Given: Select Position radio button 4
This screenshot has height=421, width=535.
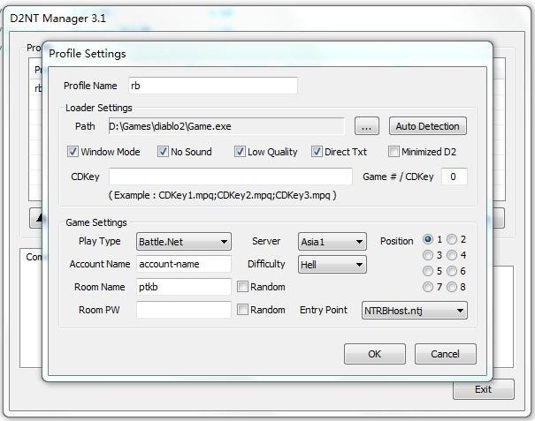Looking at the screenshot, I should pyautogui.click(x=452, y=255).
